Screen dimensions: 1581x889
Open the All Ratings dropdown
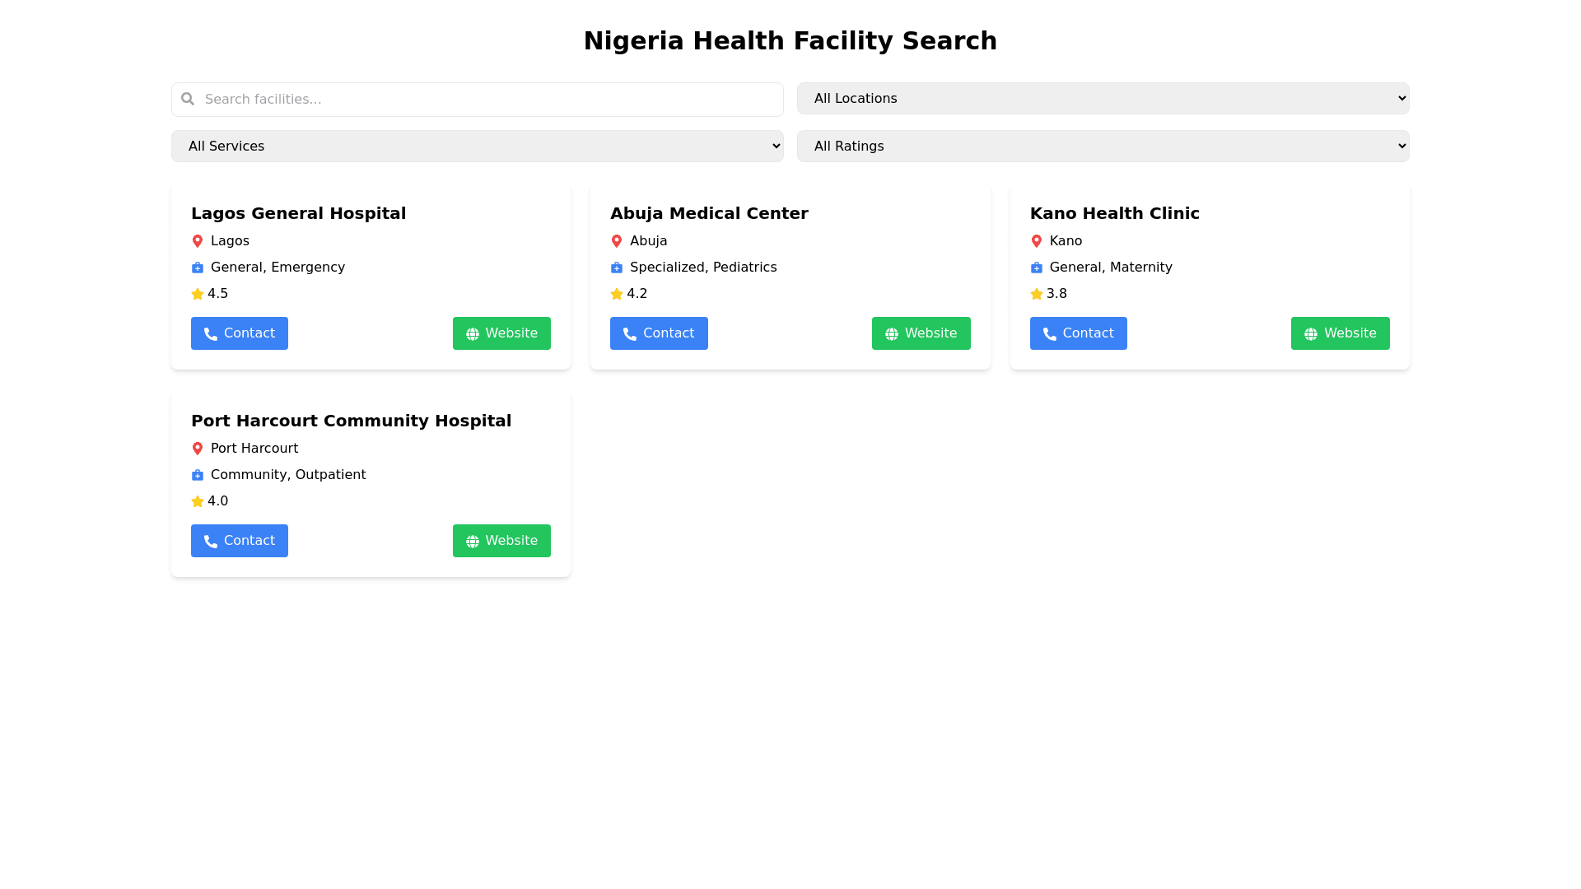tap(1103, 147)
